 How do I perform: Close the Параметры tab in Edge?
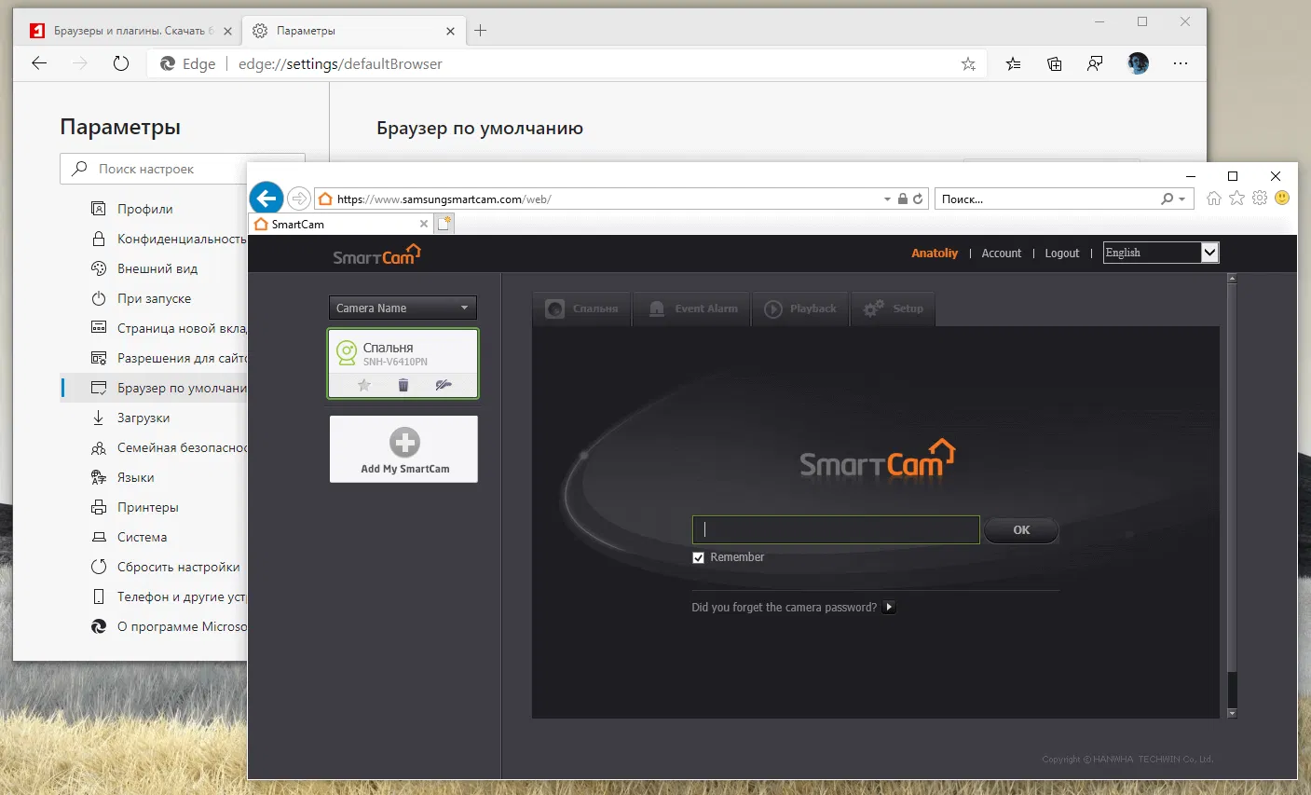coord(451,31)
